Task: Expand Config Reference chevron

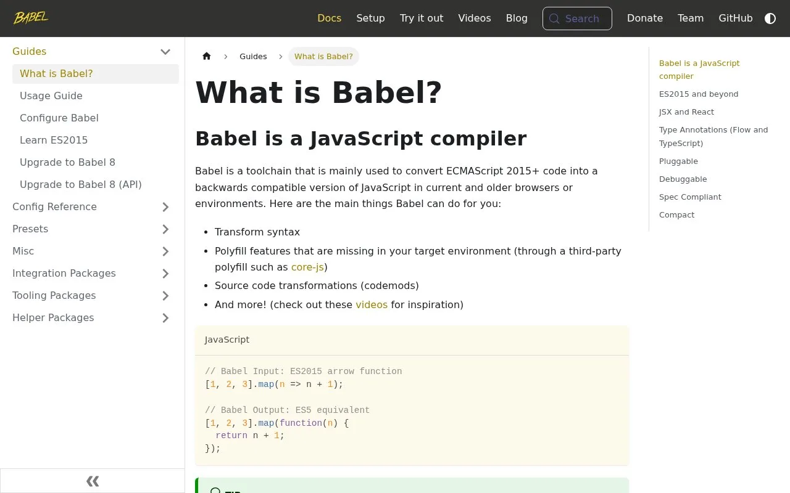Action: point(165,207)
